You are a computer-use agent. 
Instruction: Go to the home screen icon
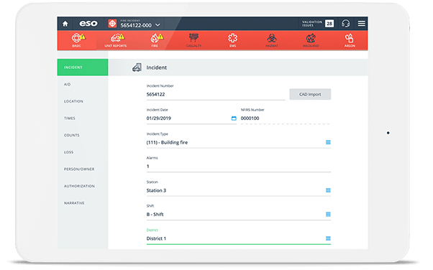[65, 24]
